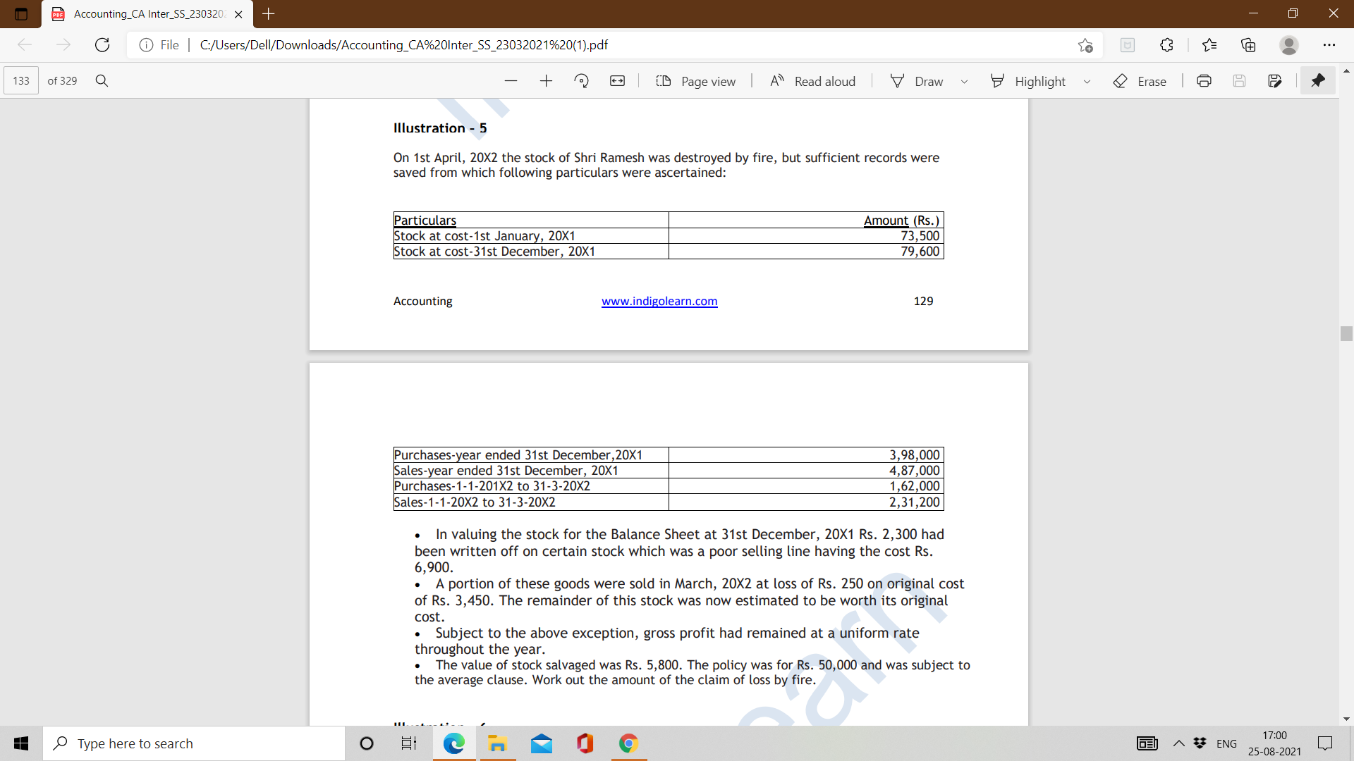The image size is (1354, 761).
Task: Toggle the Draw tool
Action: 916,81
